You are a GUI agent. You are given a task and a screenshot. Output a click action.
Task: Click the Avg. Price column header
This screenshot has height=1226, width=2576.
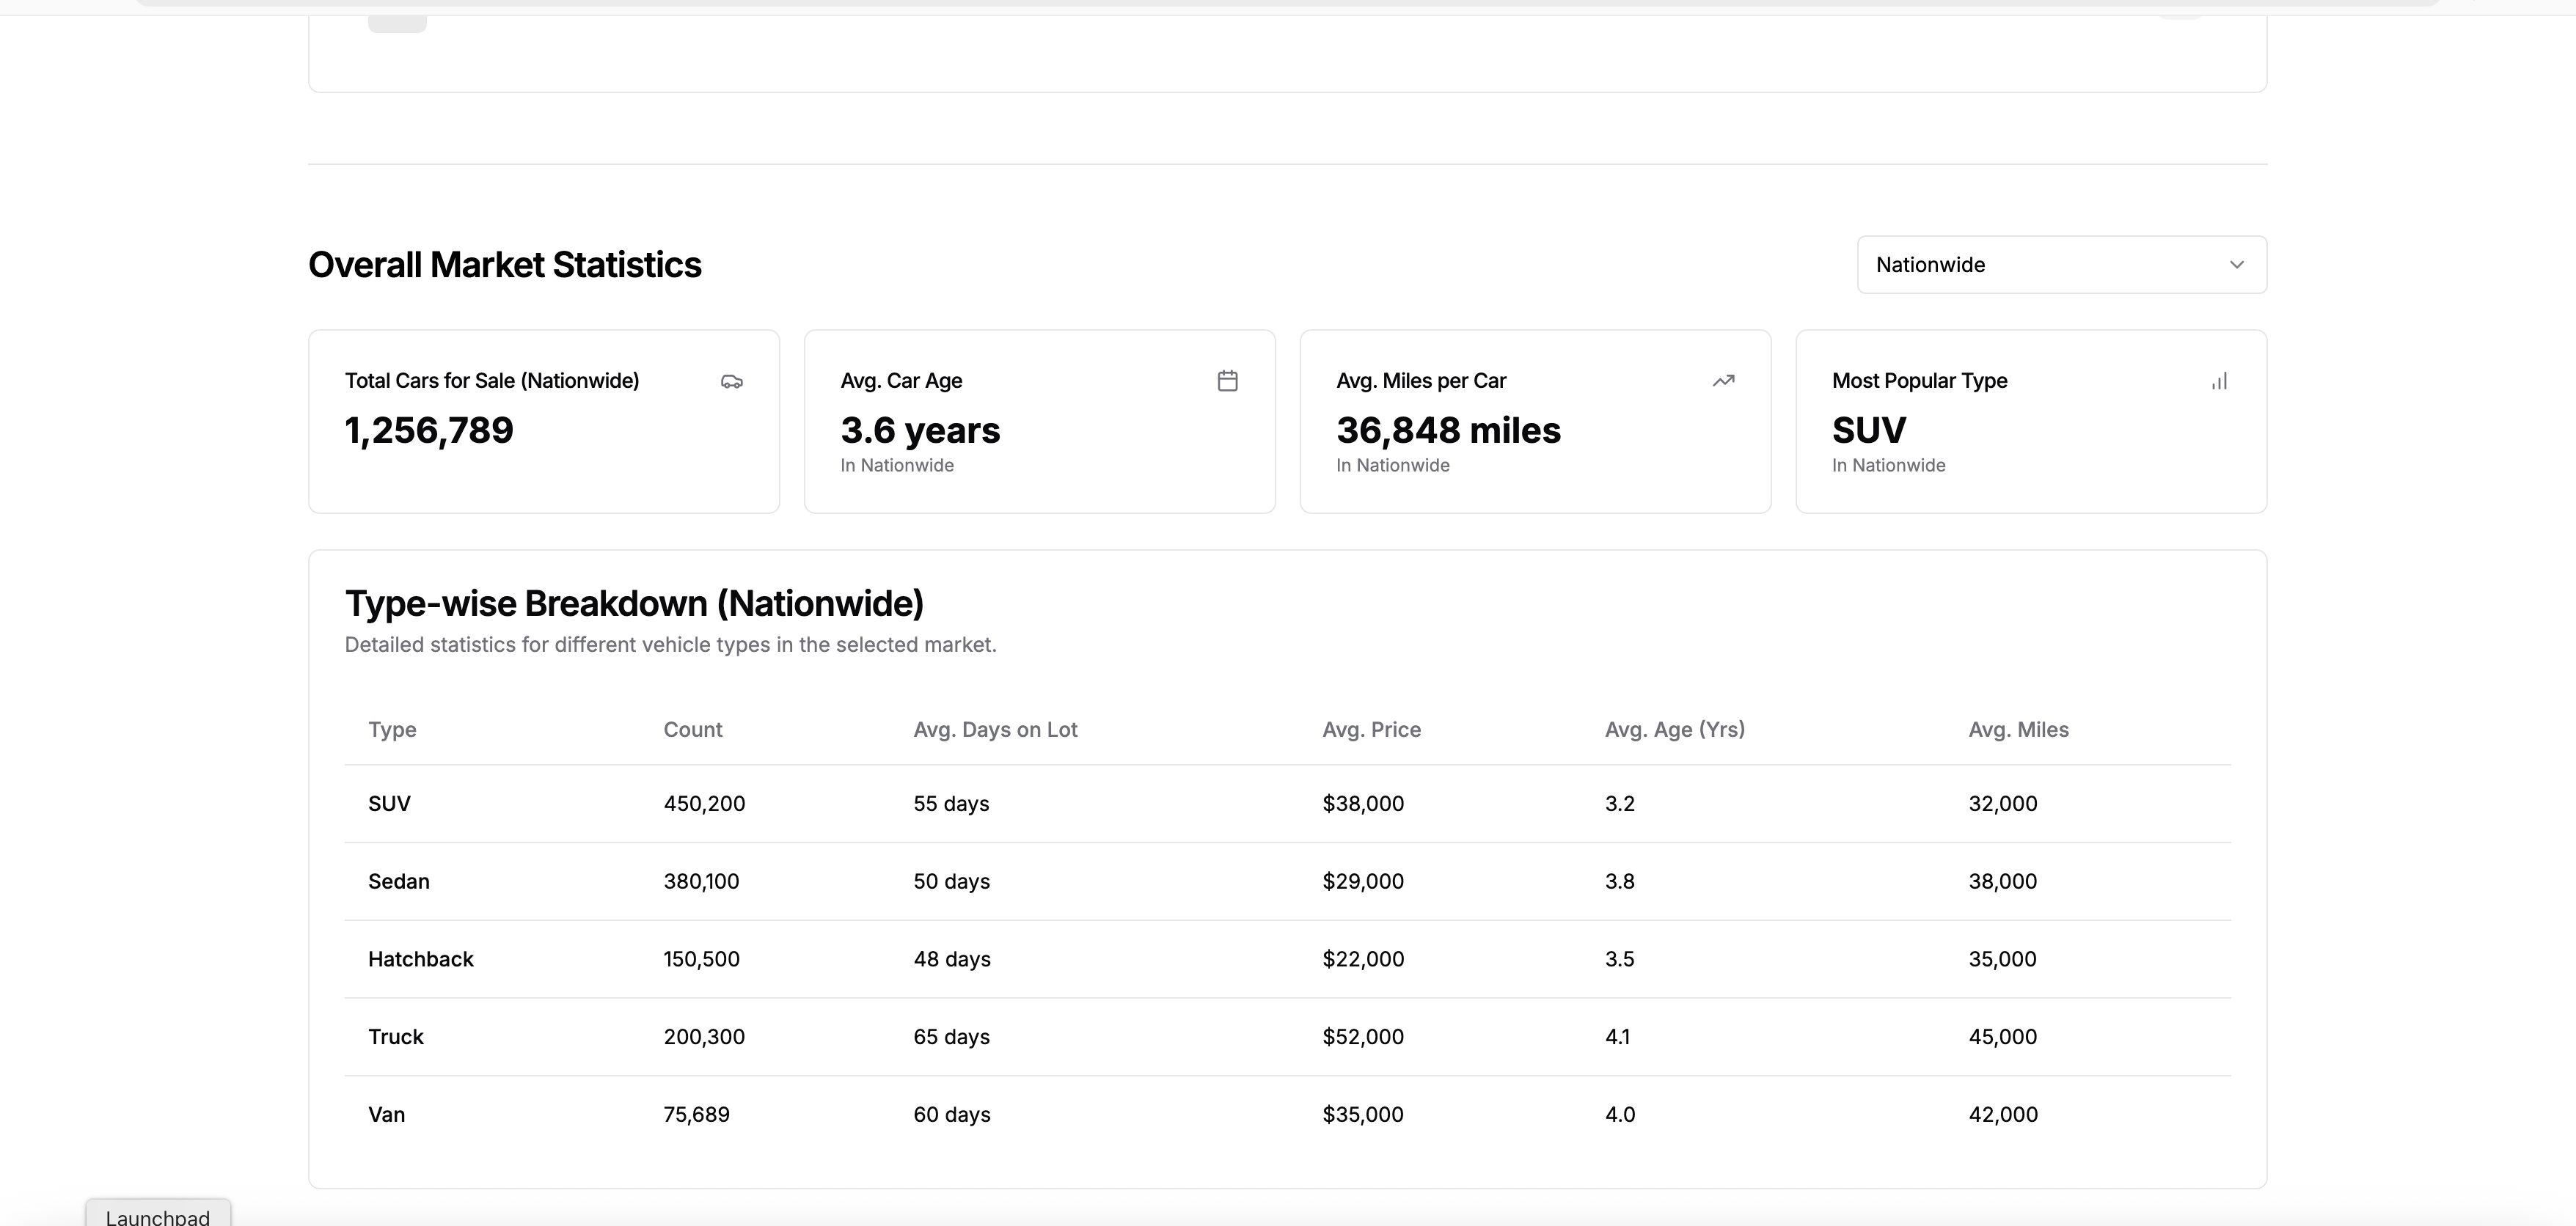[x=1371, y=730]
